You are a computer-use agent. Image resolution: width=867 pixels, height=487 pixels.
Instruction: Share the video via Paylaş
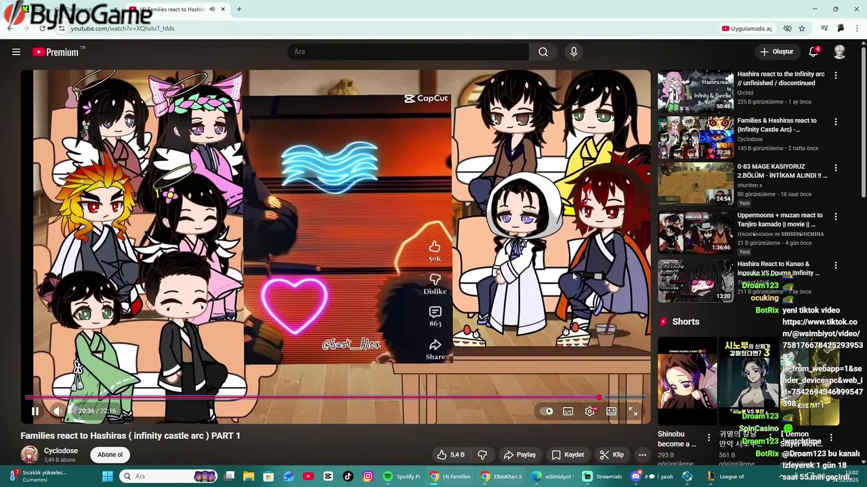(x=520, y=455)
